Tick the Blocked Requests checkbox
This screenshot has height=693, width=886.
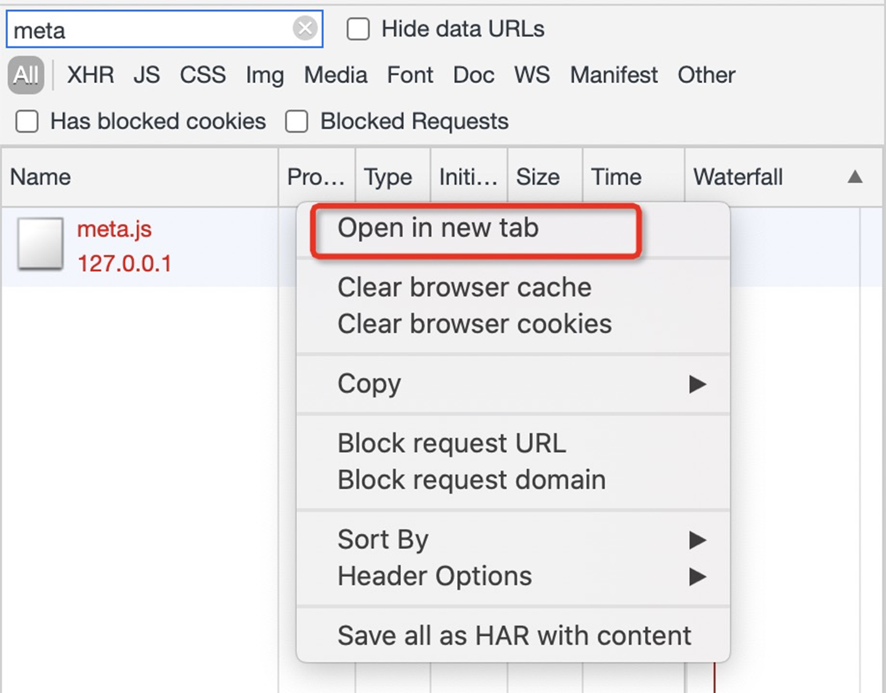pyautogui.click(x=296, y=121)
